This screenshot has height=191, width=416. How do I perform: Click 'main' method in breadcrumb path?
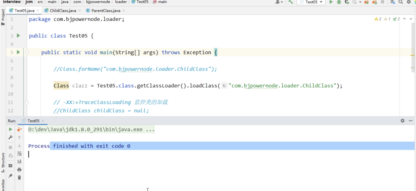pyautogui.click(x=160, y=2)
